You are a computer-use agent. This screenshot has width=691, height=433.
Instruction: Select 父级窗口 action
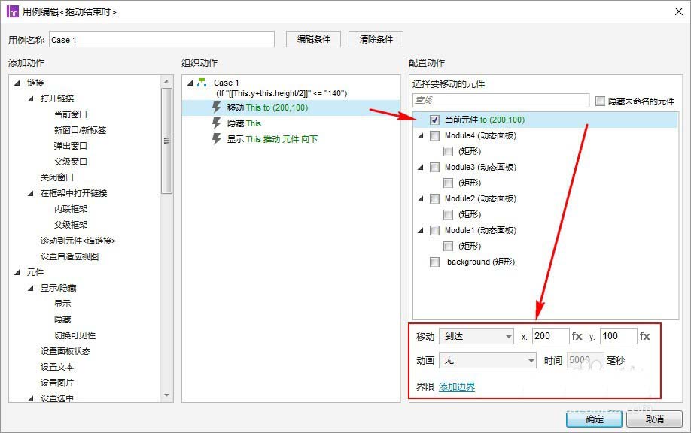click(x=71, y=162)
